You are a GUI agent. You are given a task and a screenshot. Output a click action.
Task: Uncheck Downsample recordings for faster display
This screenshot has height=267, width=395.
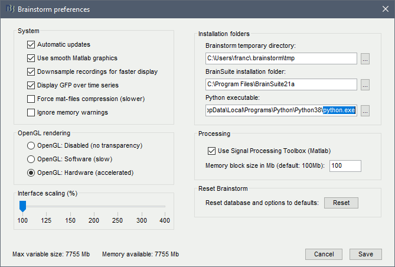(31, 71)
